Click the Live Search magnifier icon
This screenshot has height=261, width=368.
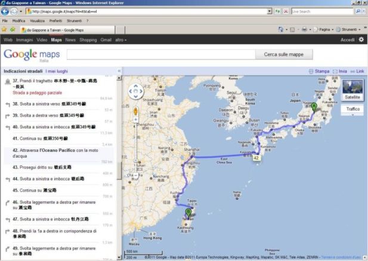(358, 11)
